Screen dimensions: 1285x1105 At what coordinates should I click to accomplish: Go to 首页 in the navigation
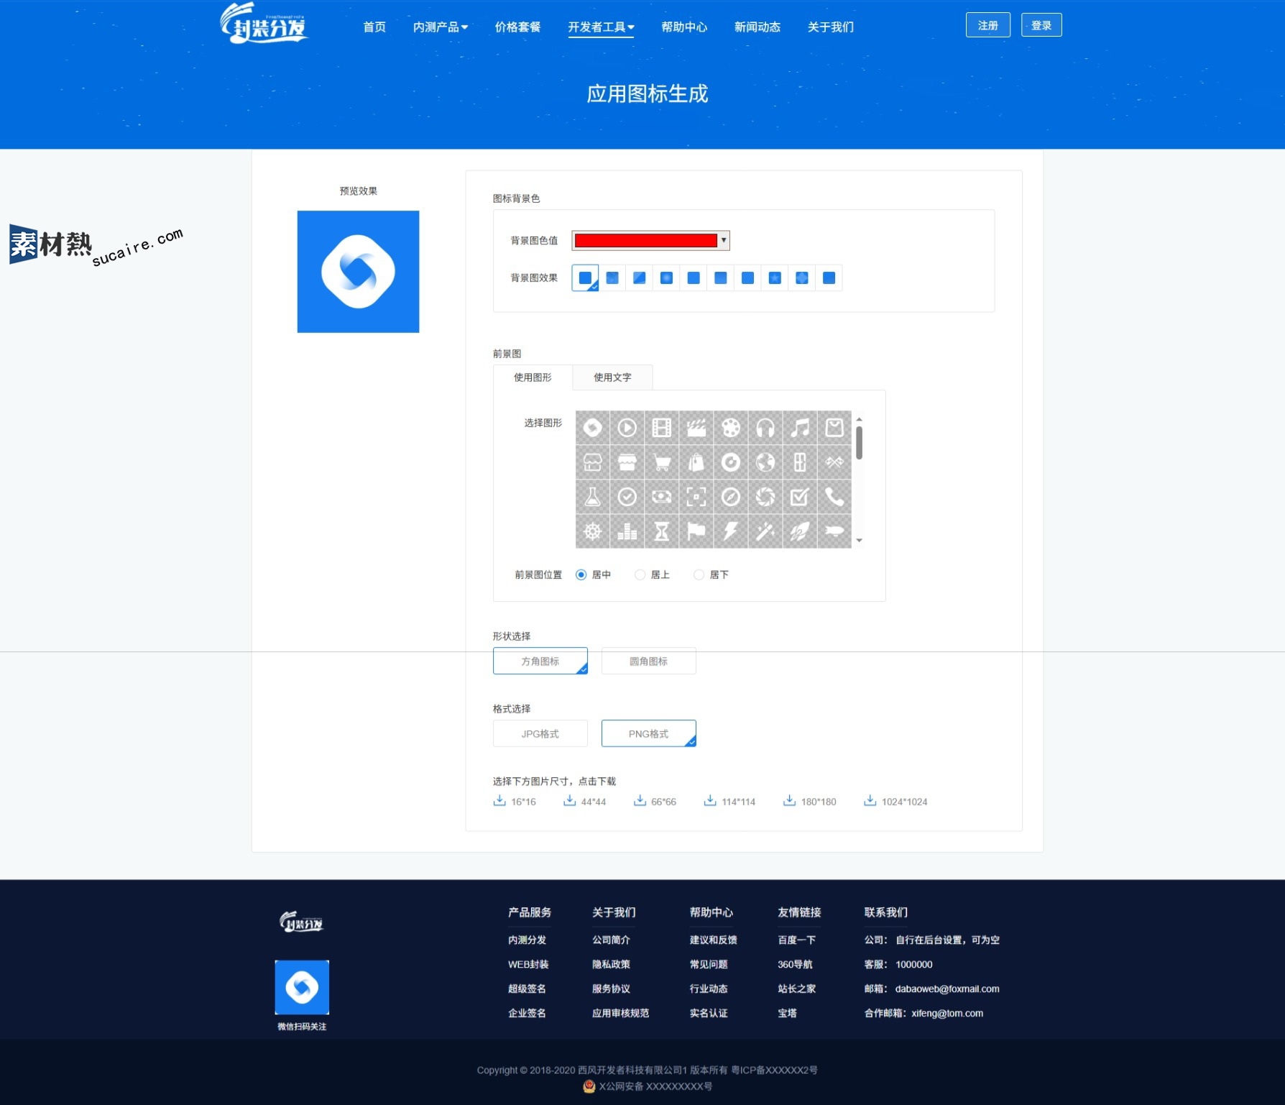tap(374, 27)
